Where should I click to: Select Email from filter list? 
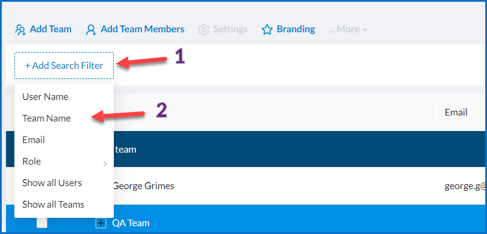click(x=34, y=139)
